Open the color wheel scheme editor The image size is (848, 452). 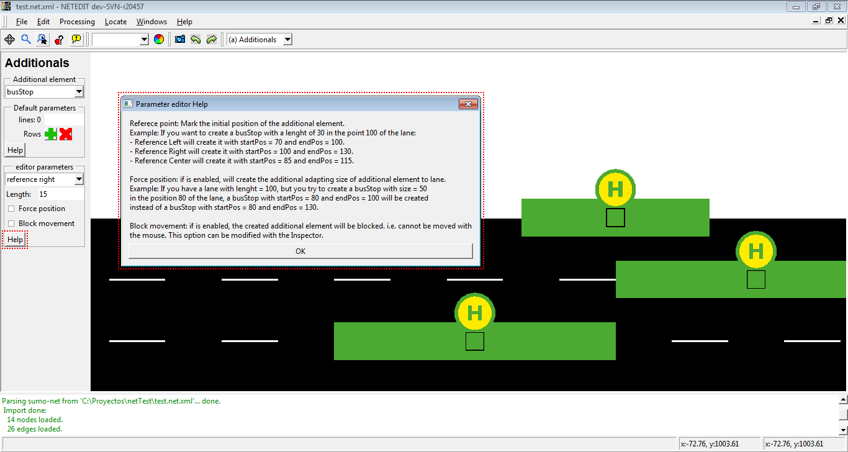(x=159, y=39)
